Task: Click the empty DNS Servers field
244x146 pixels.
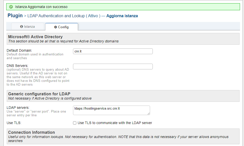Action: (x=113, y=66)
